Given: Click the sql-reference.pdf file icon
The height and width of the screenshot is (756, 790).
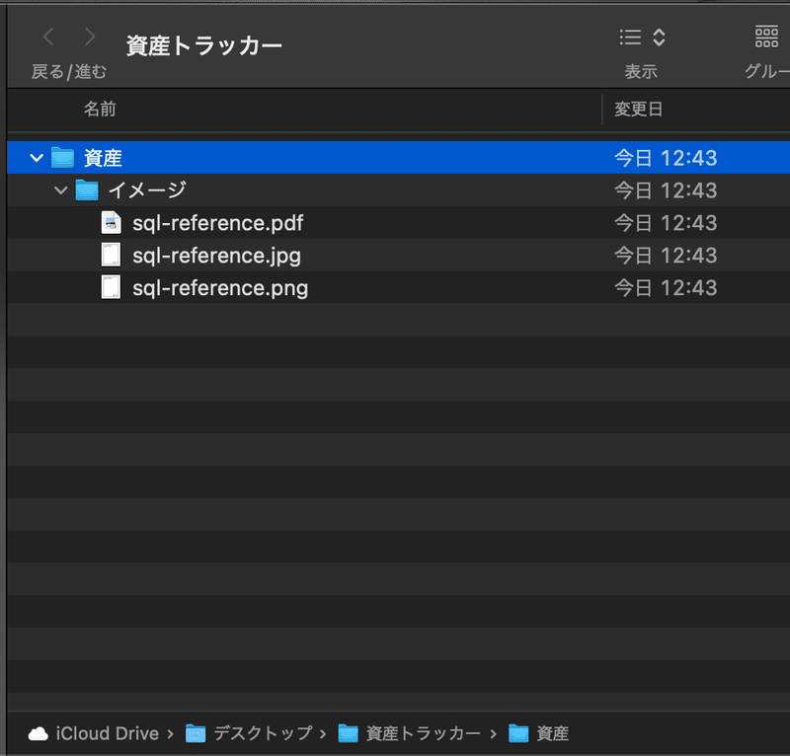Looking at the screenshot, I should point(111,223).
